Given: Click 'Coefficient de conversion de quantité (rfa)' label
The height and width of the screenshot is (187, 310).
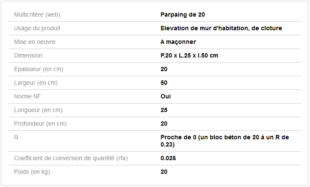Looking at the screenshot, I should coord(71,158).
